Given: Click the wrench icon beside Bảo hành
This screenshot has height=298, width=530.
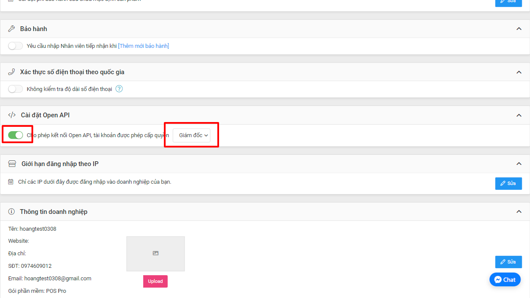Looking at the screenshot, I should pyautogui.click(x=12, y=29).
